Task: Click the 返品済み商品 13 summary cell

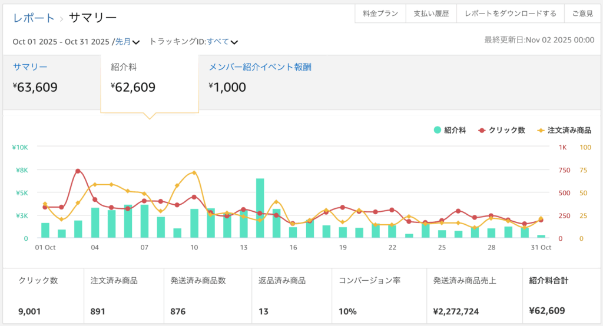Action: pos(292,295)
